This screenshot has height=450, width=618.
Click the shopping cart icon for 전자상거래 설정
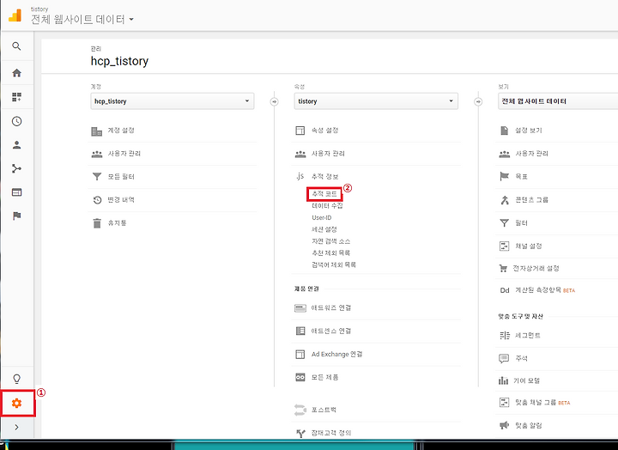[503, 269]
